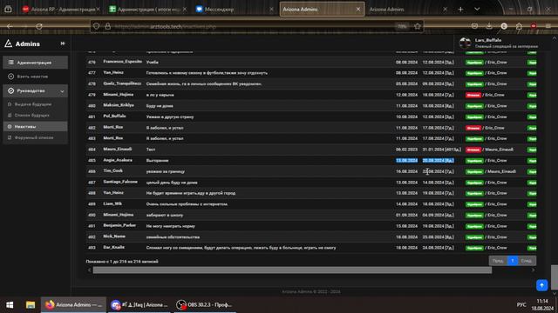This screenshot has height=313, width=558.
Task: Click the Quelz_Tranquillnezz name cell
Action: point(122,83)
